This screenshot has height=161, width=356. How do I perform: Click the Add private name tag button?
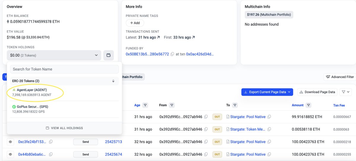point(135,23)
